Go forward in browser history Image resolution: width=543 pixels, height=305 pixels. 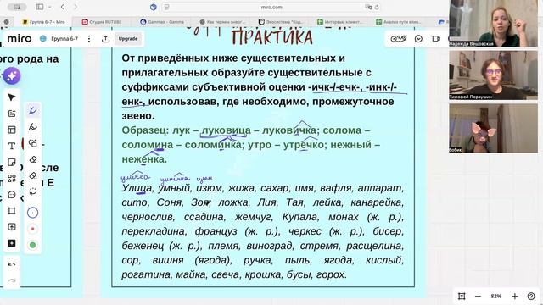click(76, 7)
